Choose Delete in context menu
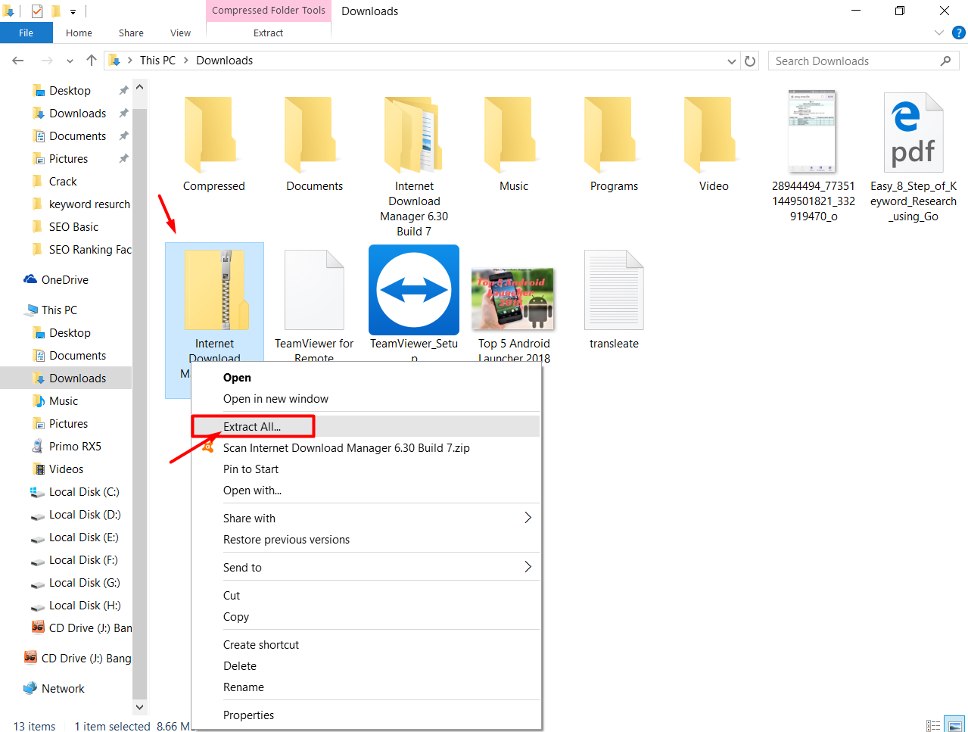Image resolution: width=968 pixels, height=732 pixels. click(366, 666)
